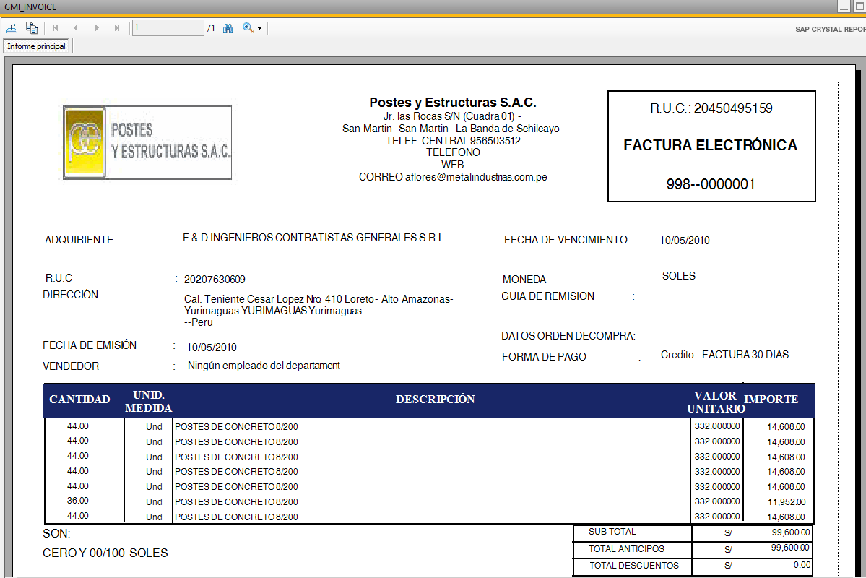Click the TOTAL DESCUENTOS label
The image size is (866, 578).
pyautogui.click(x=634, y=565)
